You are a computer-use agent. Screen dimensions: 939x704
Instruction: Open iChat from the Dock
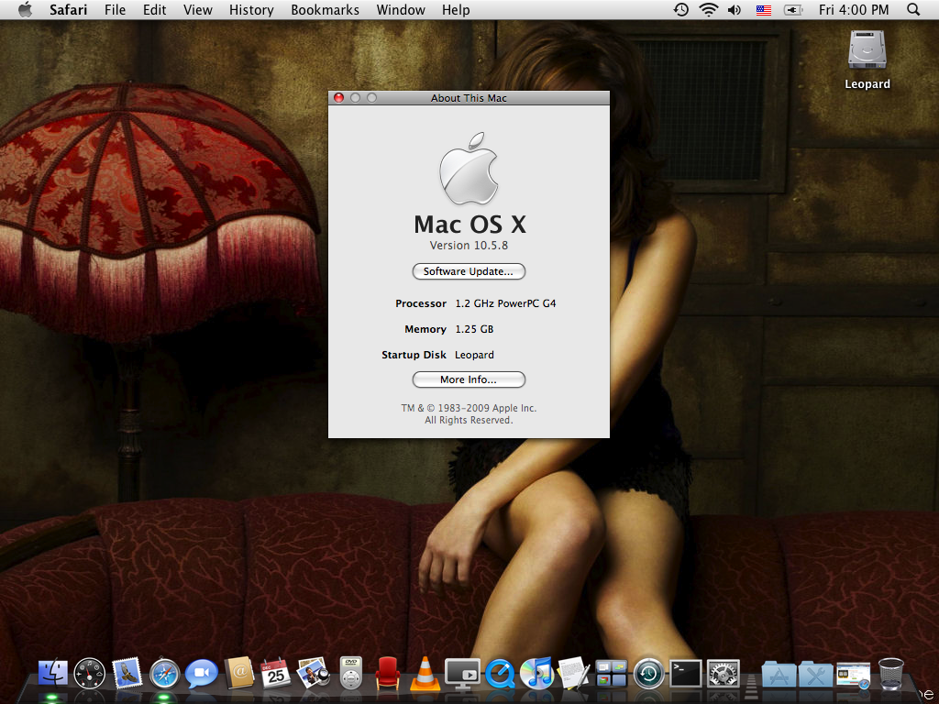(201, 674)
